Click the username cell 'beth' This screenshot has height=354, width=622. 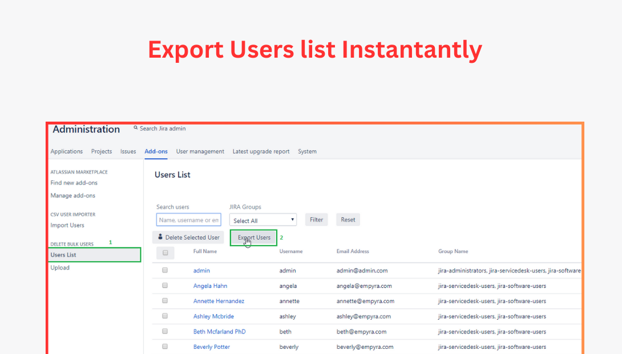point(285,331)
